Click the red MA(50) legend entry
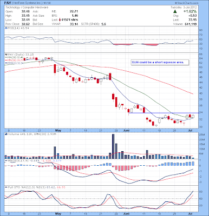 click(14, 60)
